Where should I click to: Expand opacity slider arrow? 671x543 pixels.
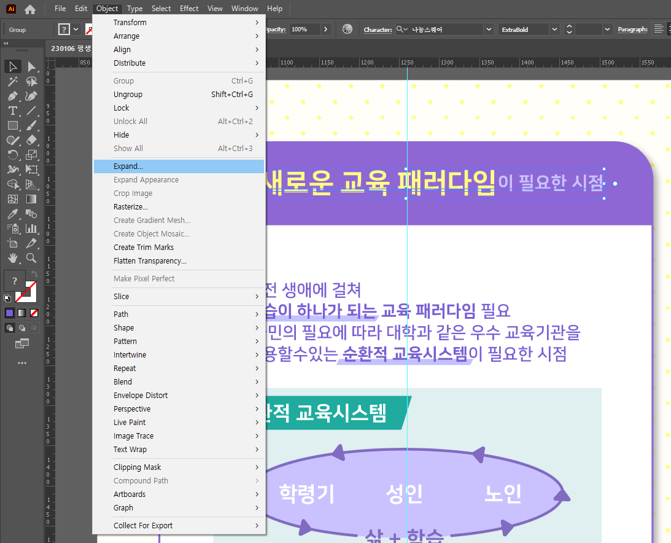click(x=325, y=29)
